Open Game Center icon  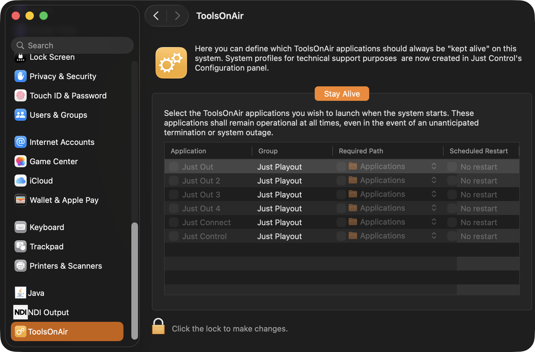click(21, 162)
